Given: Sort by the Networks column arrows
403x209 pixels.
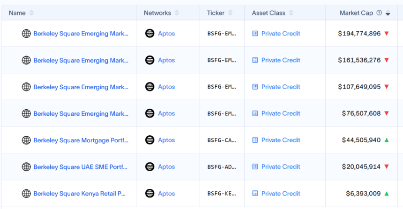Looking at the screenshot, I should pyautogui.click(x=177, y=13).
